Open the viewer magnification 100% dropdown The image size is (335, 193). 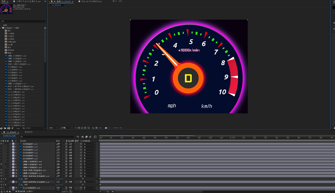coord(53,128)
